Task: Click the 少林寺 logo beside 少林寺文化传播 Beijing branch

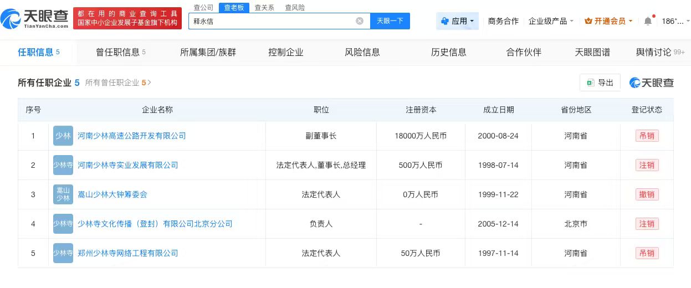Action: click(63, 224)
